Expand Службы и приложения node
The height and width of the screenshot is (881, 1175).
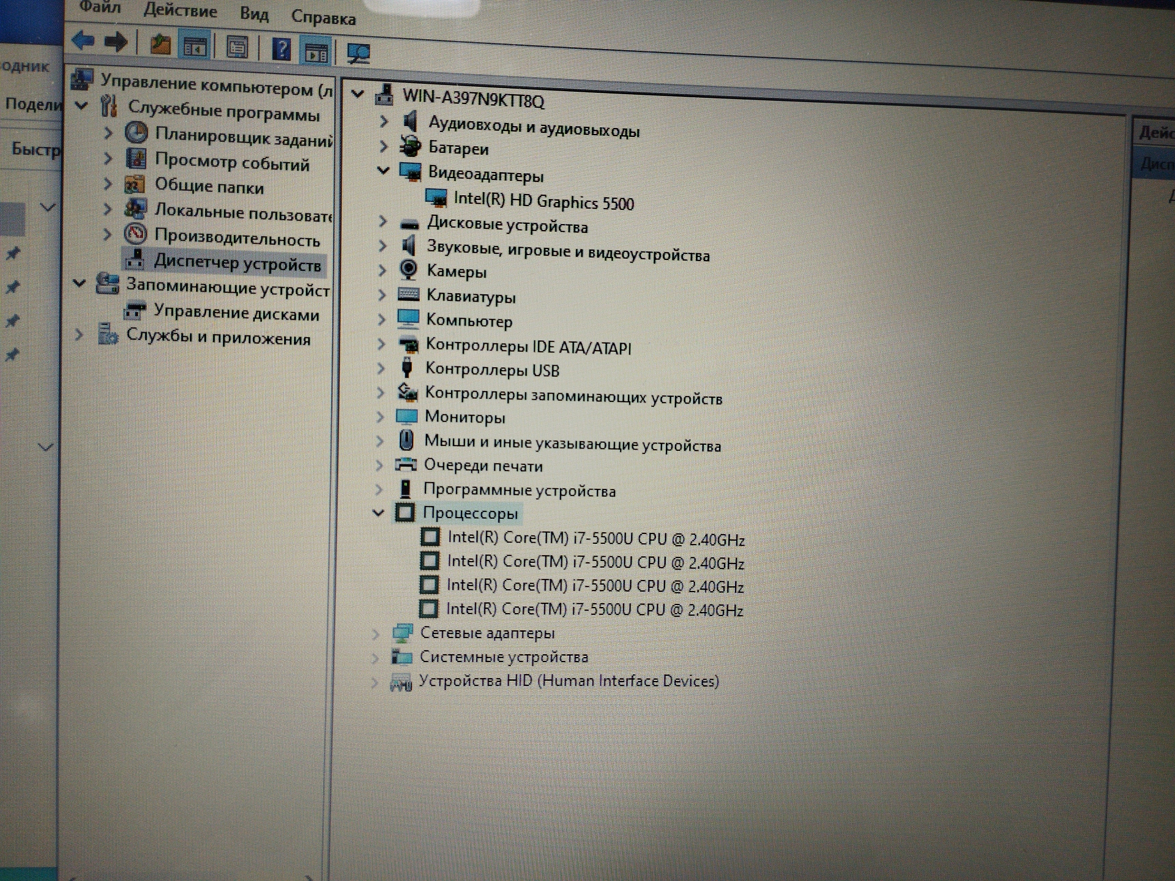[x=78, y=335]
